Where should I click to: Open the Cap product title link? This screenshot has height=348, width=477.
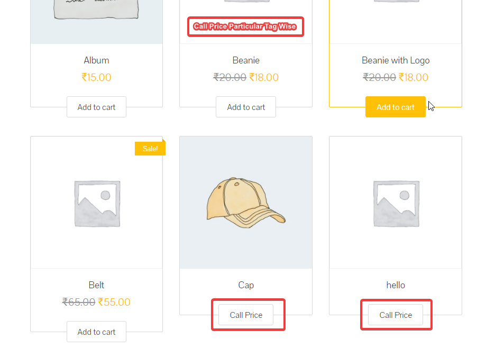[246, 285]
